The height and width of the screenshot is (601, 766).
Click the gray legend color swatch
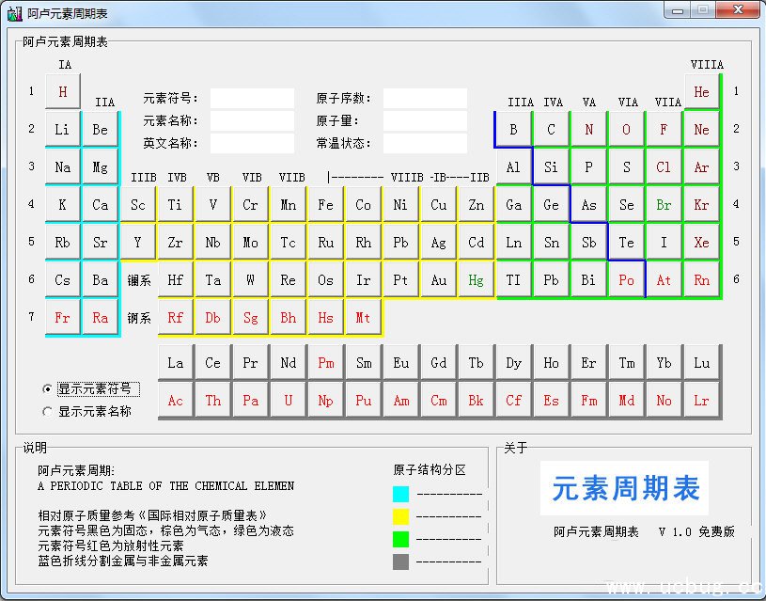coord(400,561)
